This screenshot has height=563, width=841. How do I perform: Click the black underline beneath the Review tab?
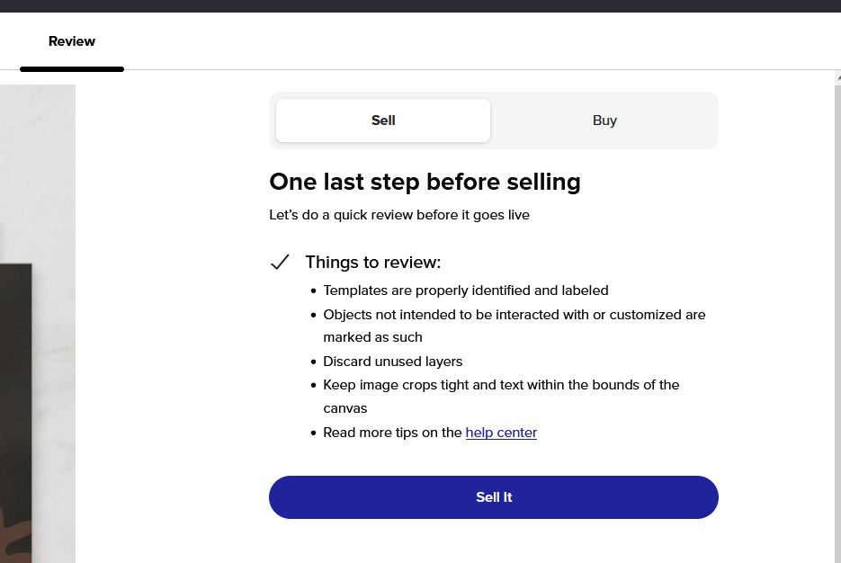pyautogui.click(x=72, y=69)
